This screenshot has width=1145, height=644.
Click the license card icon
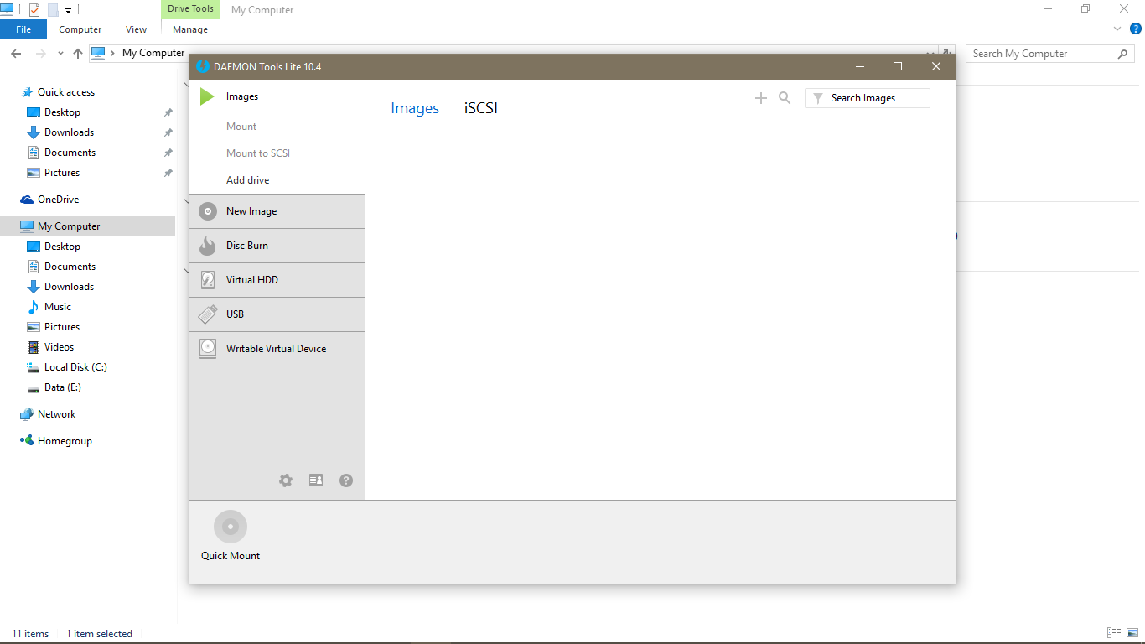(x=316, y=480)
